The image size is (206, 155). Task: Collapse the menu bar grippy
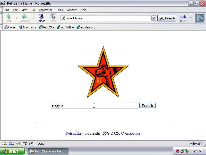tap(1, 10)
